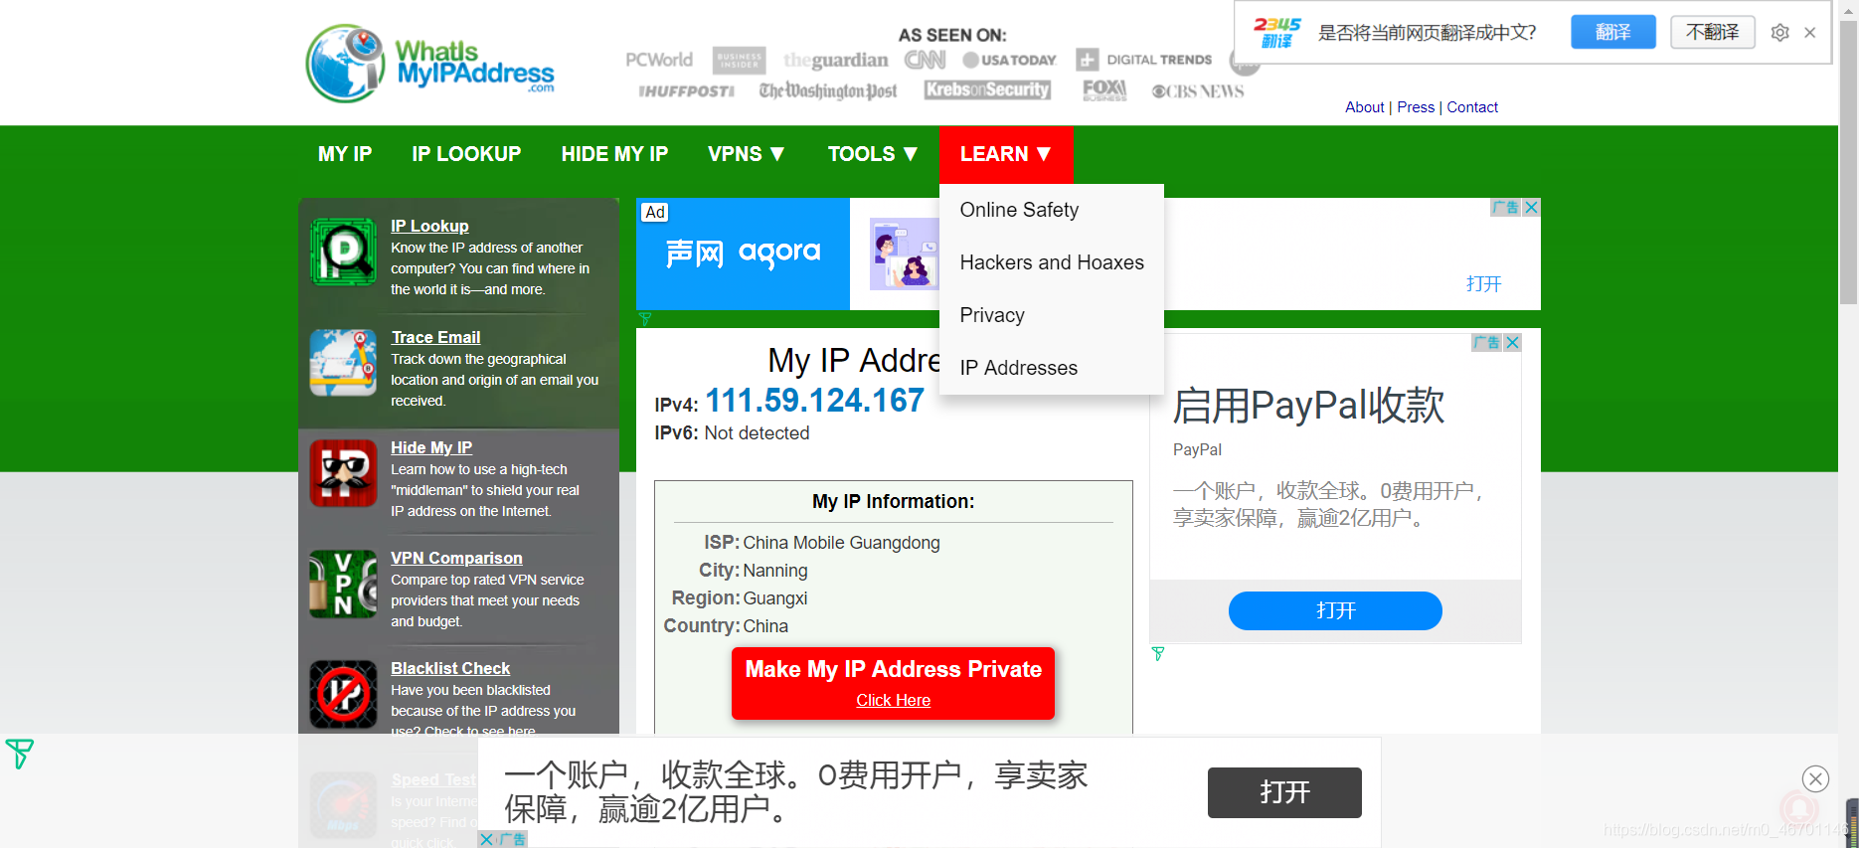Viewport: 1859px width, 848px height.
Task: Click the Digital Trends logo
Action: coord(1144,60)
